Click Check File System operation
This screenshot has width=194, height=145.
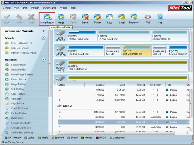coord(20,108)
